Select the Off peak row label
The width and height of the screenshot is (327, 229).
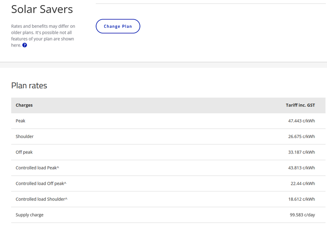[x=24, y=152]
